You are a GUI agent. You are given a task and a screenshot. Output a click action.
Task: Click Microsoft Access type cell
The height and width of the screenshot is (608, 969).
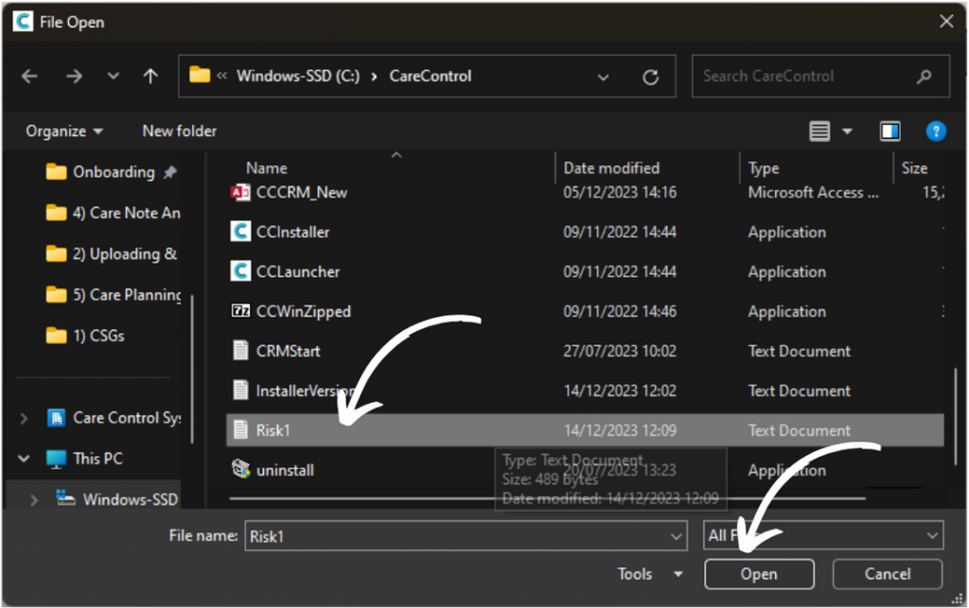tap(813, 193)
